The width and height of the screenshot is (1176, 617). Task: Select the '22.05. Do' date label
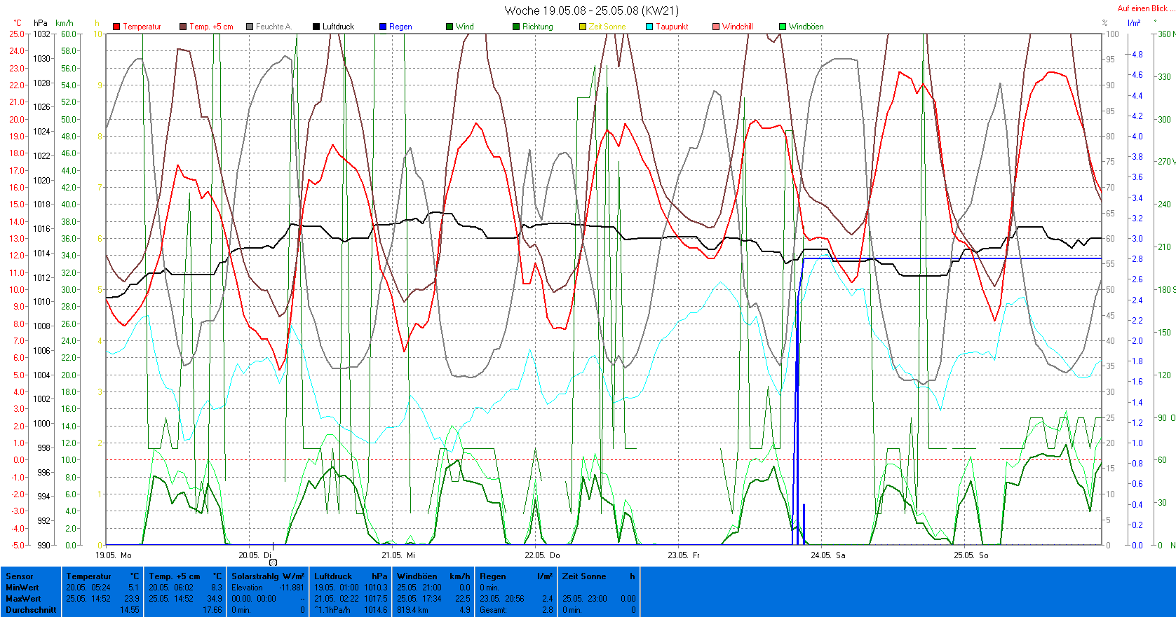pyautogui.click(x=542, y=555)
